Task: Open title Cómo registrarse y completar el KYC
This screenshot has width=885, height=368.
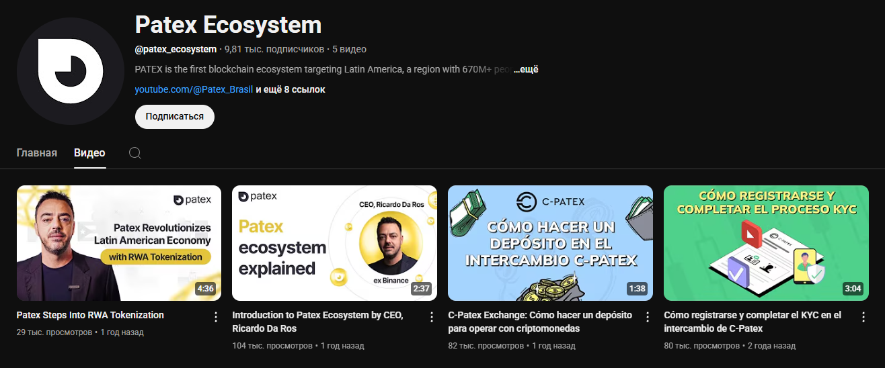Action: [753, 322]
